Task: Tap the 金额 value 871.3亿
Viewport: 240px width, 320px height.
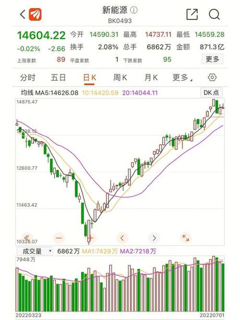Action: pos(212,47)
